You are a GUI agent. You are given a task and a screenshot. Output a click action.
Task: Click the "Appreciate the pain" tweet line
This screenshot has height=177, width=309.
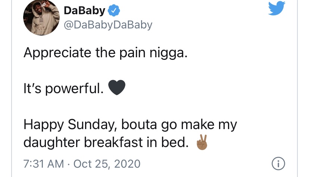tap(106, 53)
